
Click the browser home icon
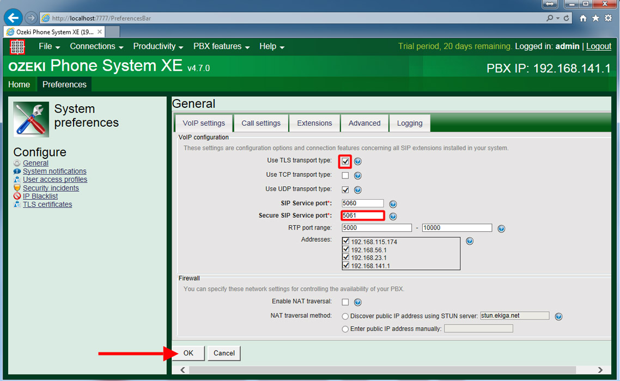click(x=583, y=18)
